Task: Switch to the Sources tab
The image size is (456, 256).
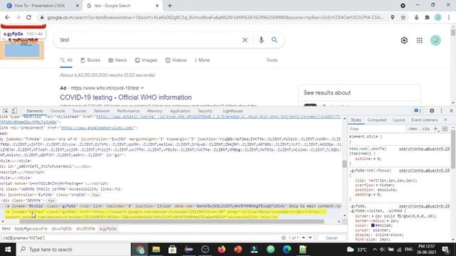Action: pos(79,111)
